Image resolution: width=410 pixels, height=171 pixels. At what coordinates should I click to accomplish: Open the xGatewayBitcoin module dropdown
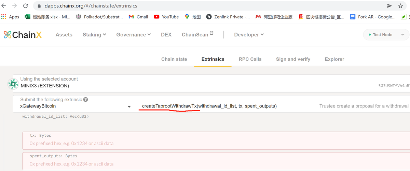point(76,106)
